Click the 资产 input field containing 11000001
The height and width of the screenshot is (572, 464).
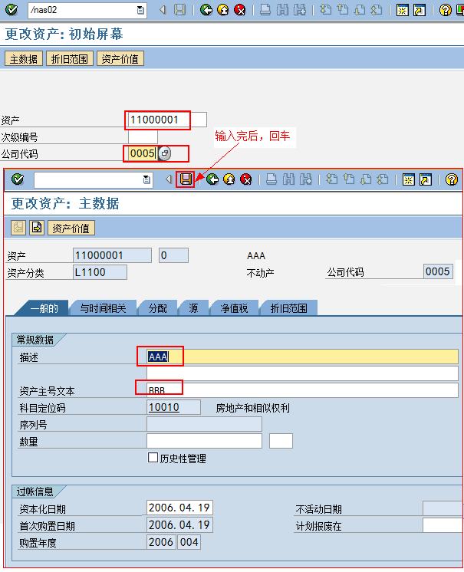pos(167,120)
